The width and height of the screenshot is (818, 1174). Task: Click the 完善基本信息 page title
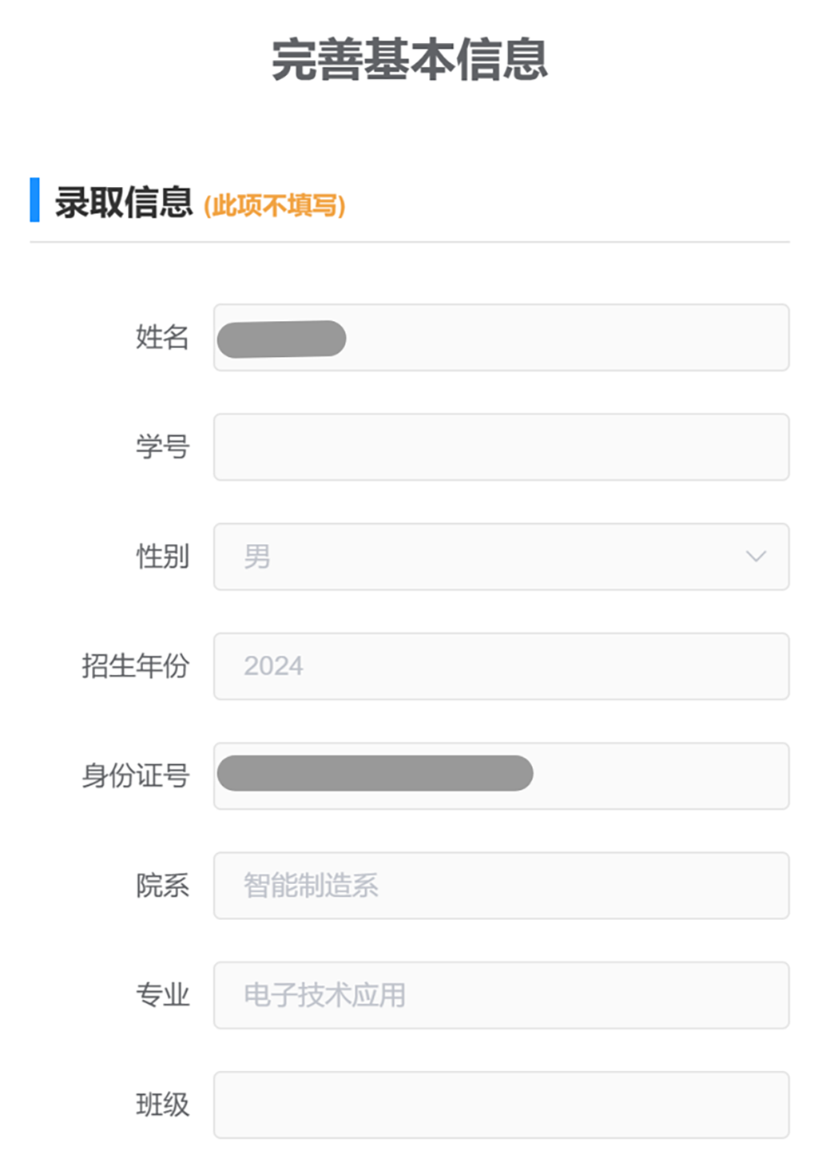[x=409, y=60]
